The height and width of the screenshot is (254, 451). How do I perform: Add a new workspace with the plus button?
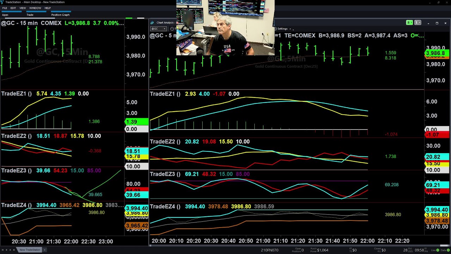[44, 250]
